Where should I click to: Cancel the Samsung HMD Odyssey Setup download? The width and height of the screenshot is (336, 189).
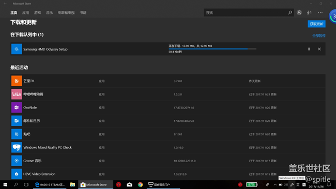[319, 49]
